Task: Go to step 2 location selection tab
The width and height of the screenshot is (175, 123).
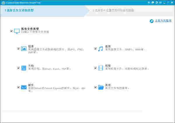Action: 130,11
